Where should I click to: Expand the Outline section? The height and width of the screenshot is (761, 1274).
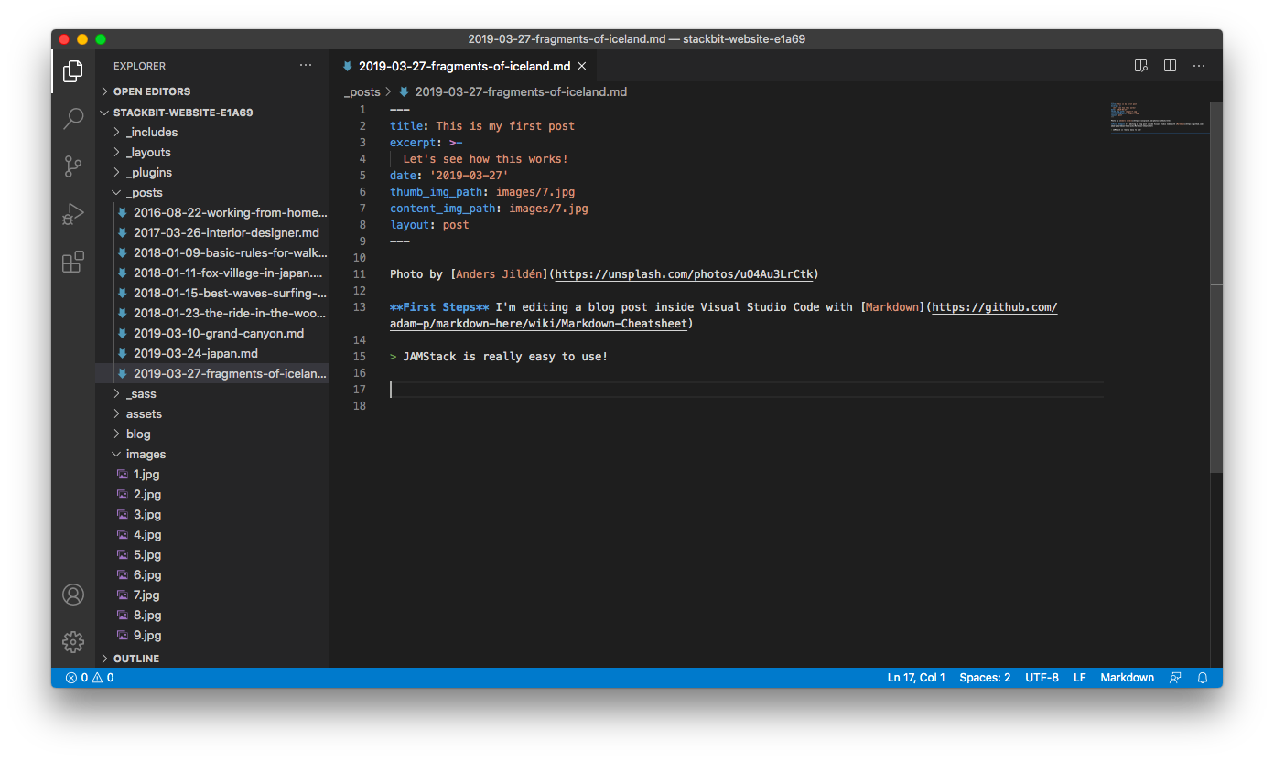[136, 659]
